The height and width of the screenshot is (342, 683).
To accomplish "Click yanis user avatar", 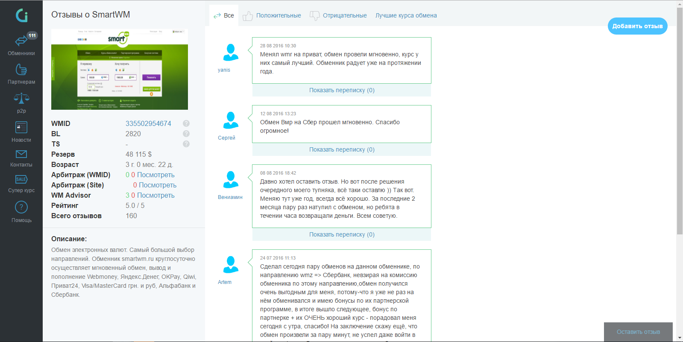I will [231, 53].
